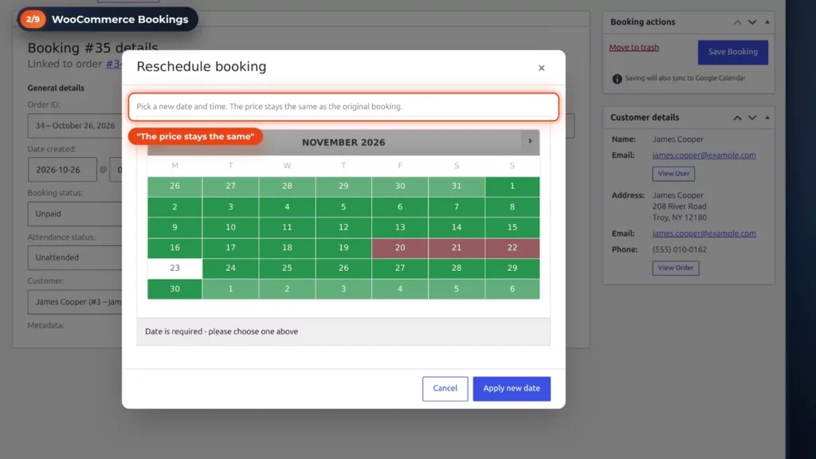The image size is (816, 459).
Task: Open the email link above the Phone row
Action: tap(704, 233)
